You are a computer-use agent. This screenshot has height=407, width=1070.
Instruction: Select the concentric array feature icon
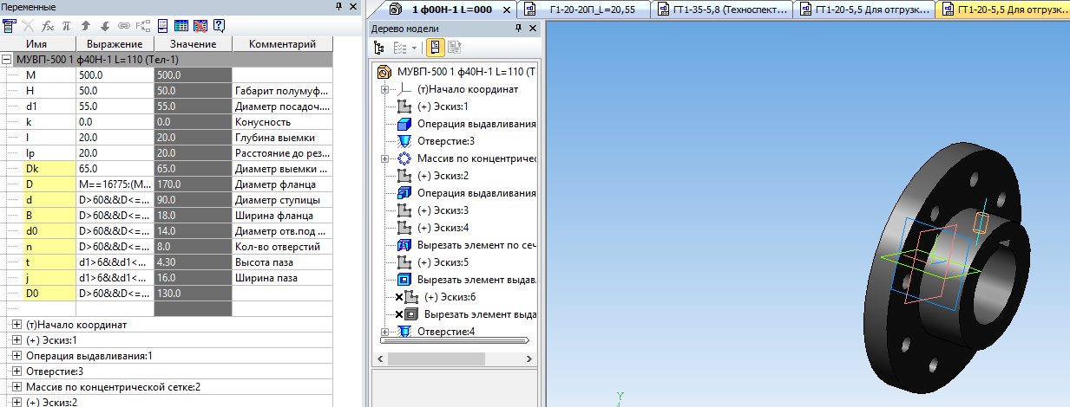(x=404, y=159)
